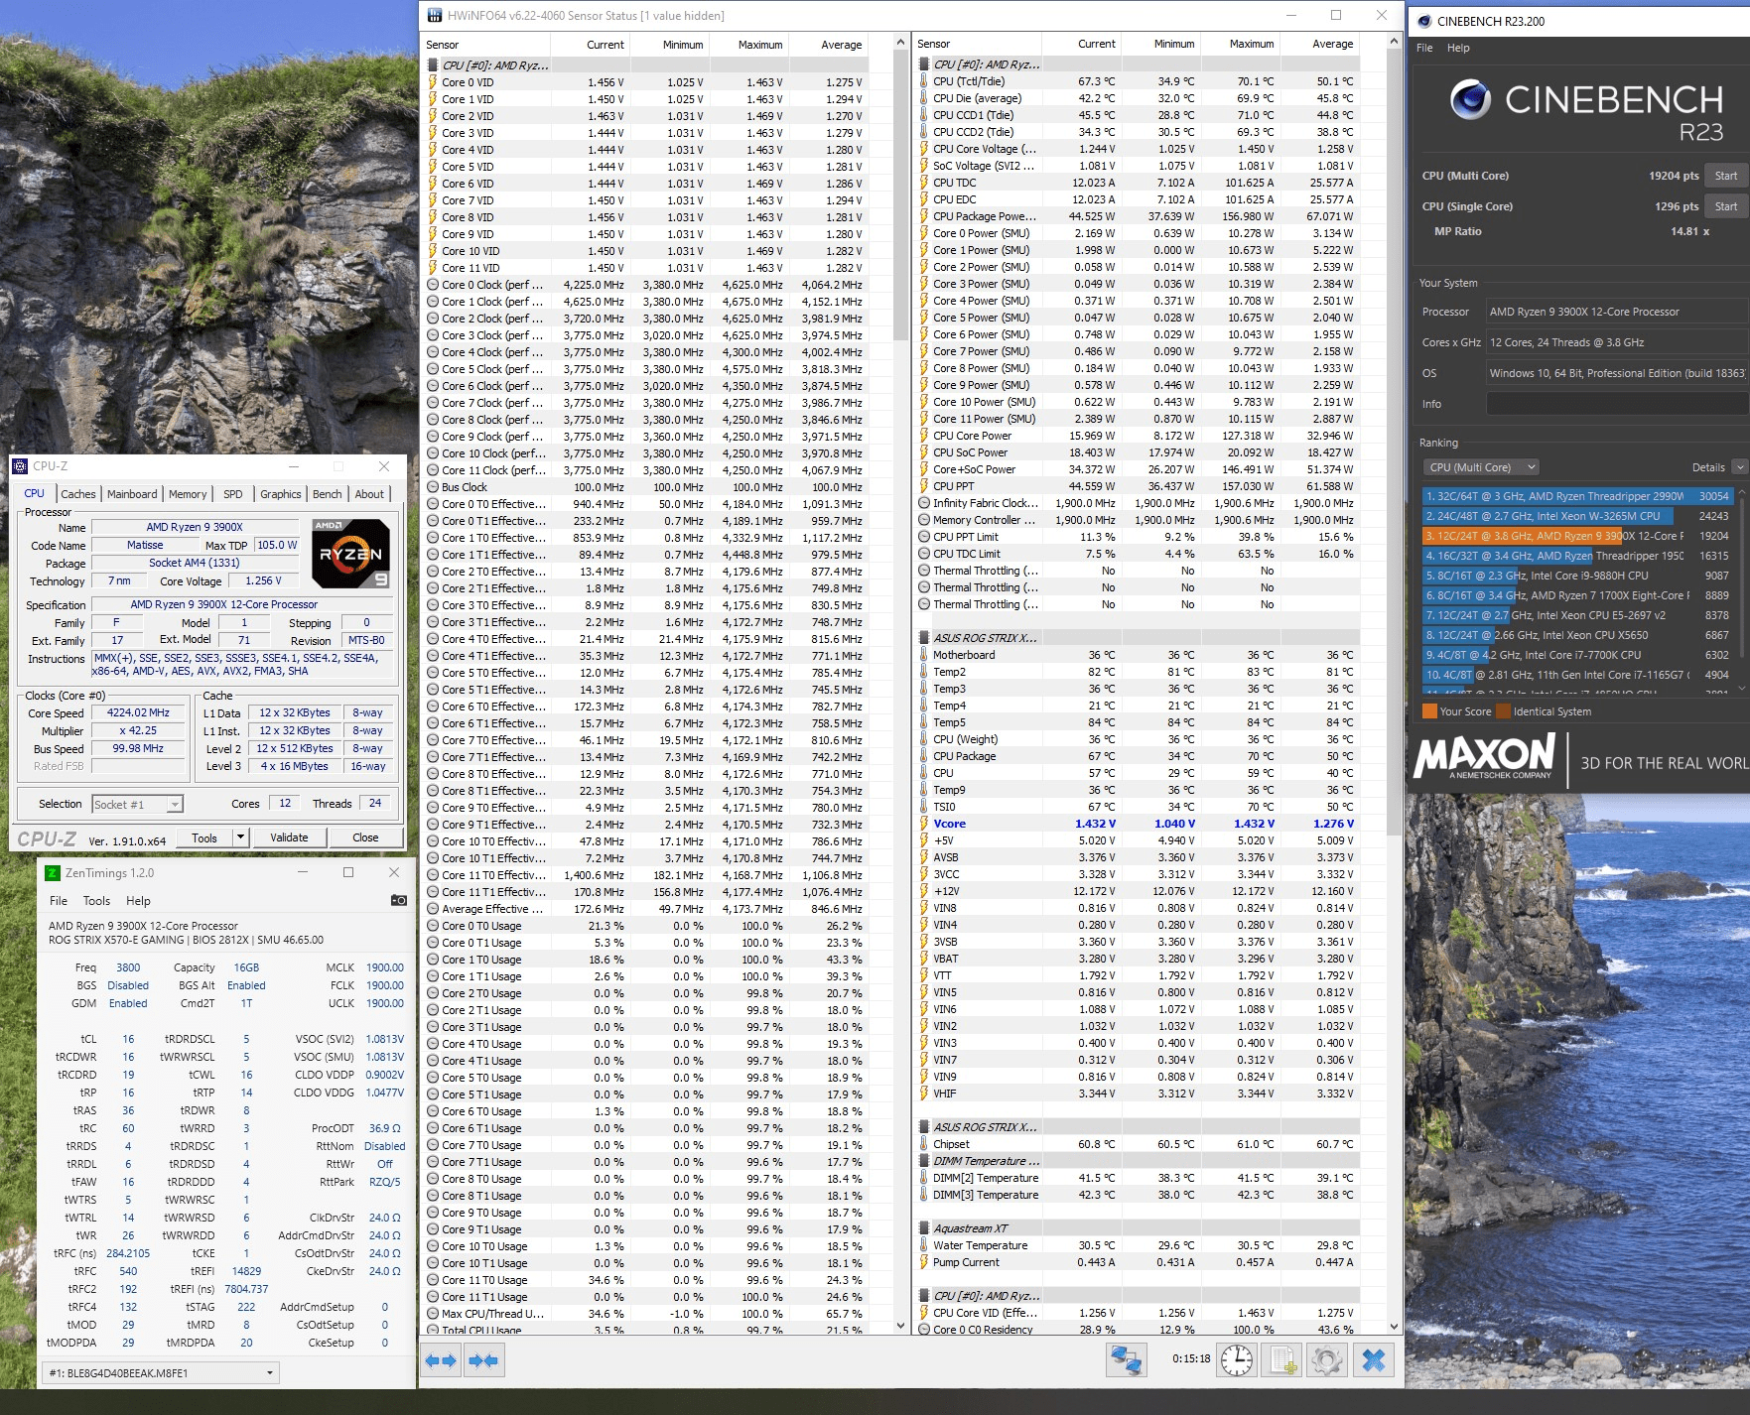The height and width of the screenshot is (1415, 1750).
Task: Switch to the SPD tab in CPU-Z
Action: (233, 494)
